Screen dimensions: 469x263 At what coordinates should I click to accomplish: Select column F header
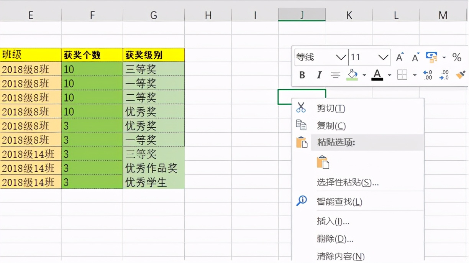(x=92, y=15)
